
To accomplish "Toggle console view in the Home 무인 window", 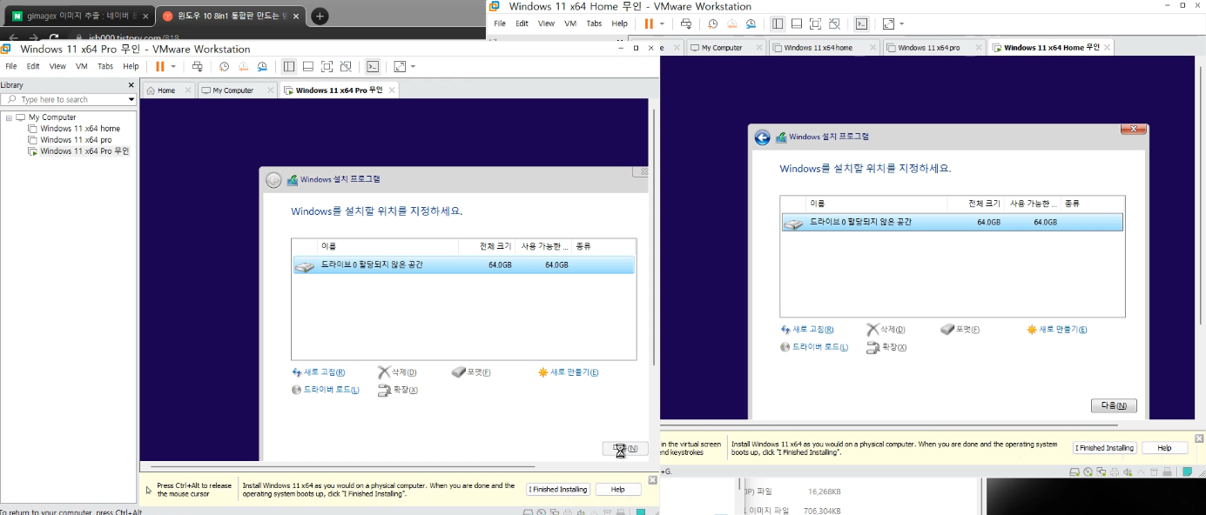I will 860,23.
